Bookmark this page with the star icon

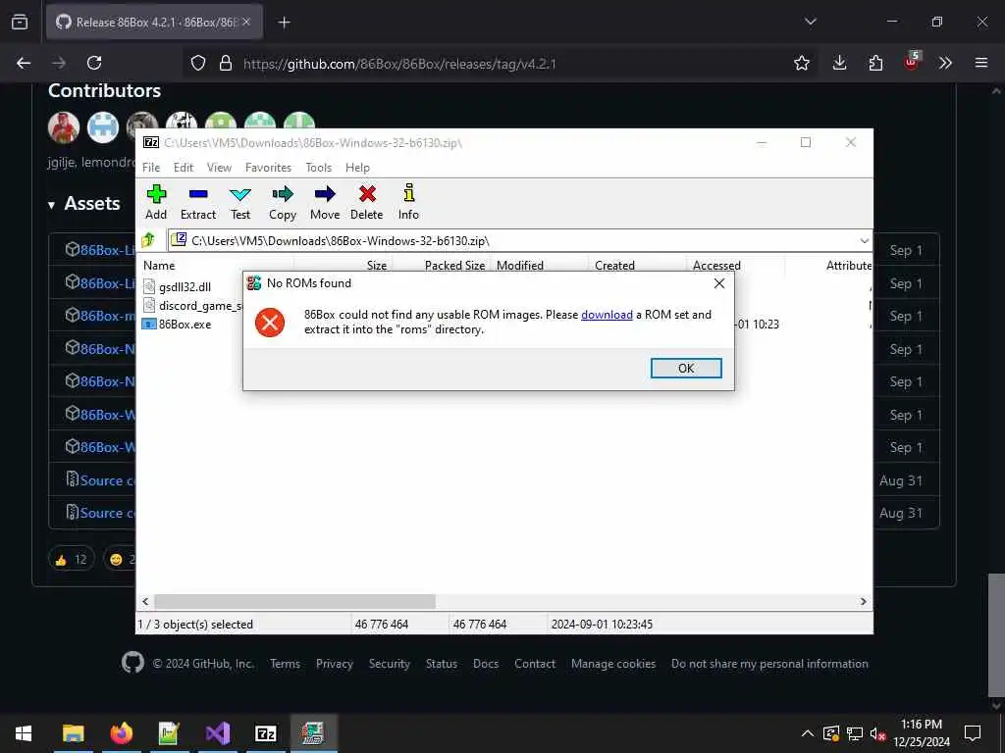tap(801, 63)
